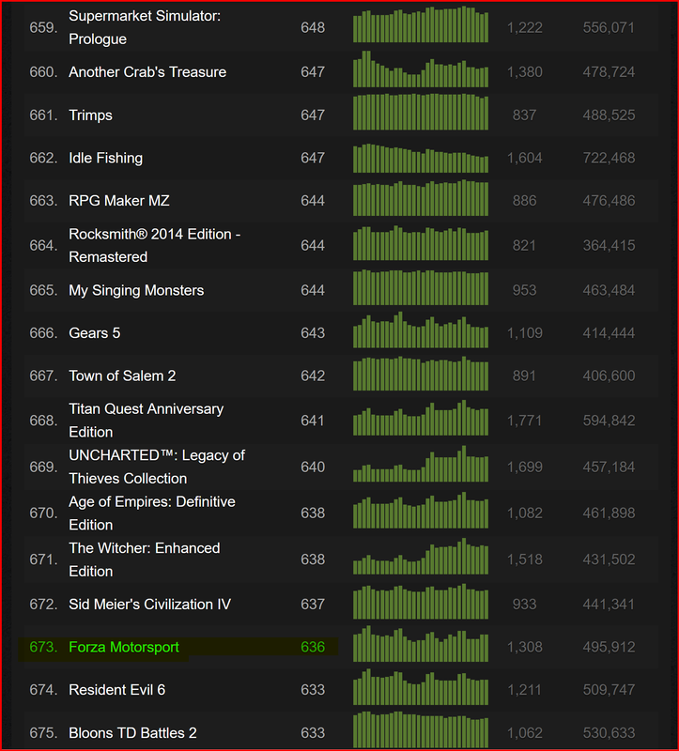679x751 pixels.
Task: Select rank number 659.
Action: [x=43, y=27]
